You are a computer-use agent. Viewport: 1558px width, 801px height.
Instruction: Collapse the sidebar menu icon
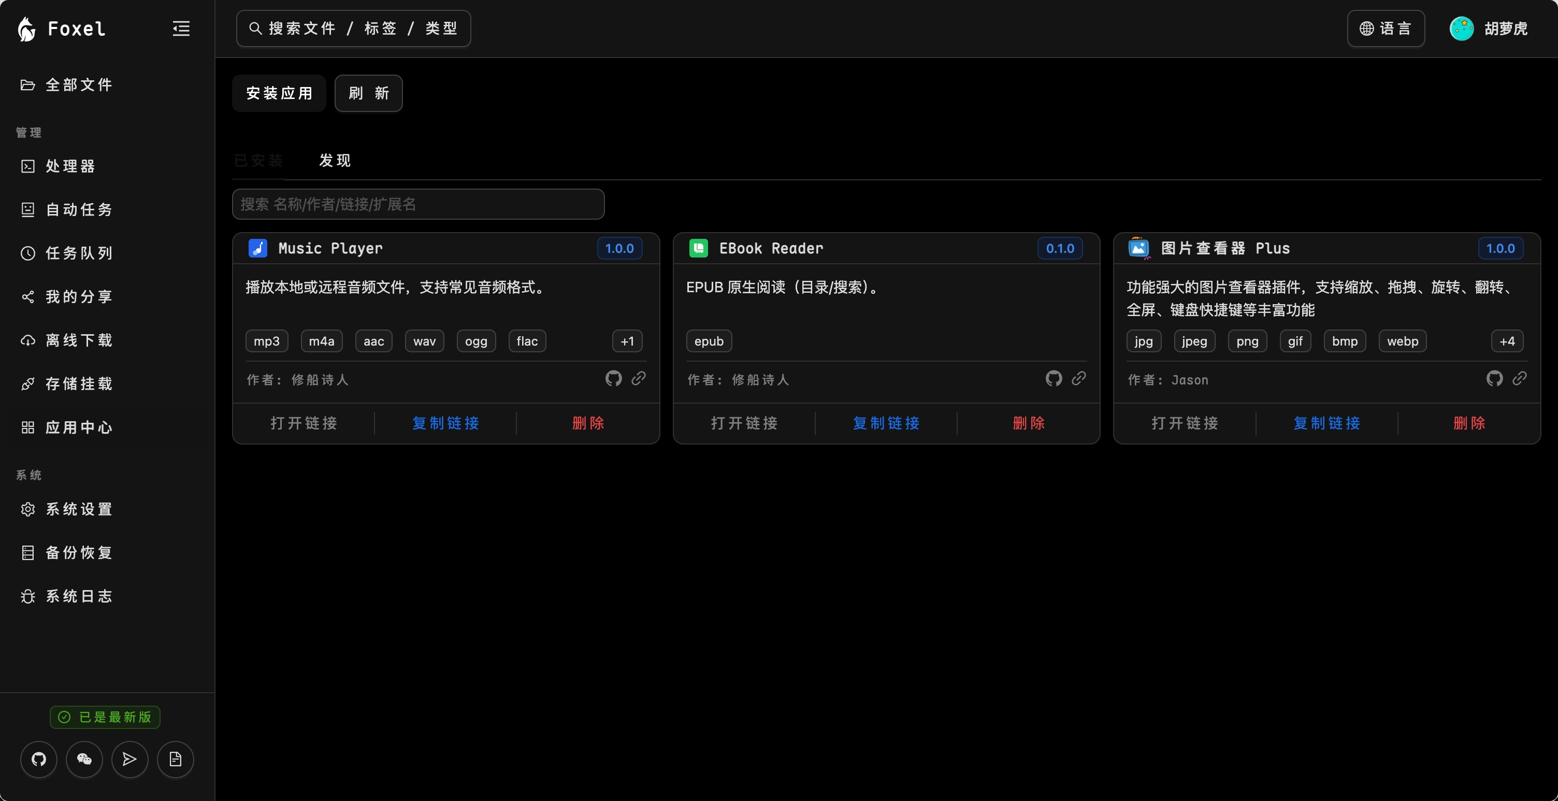[181, 28]
